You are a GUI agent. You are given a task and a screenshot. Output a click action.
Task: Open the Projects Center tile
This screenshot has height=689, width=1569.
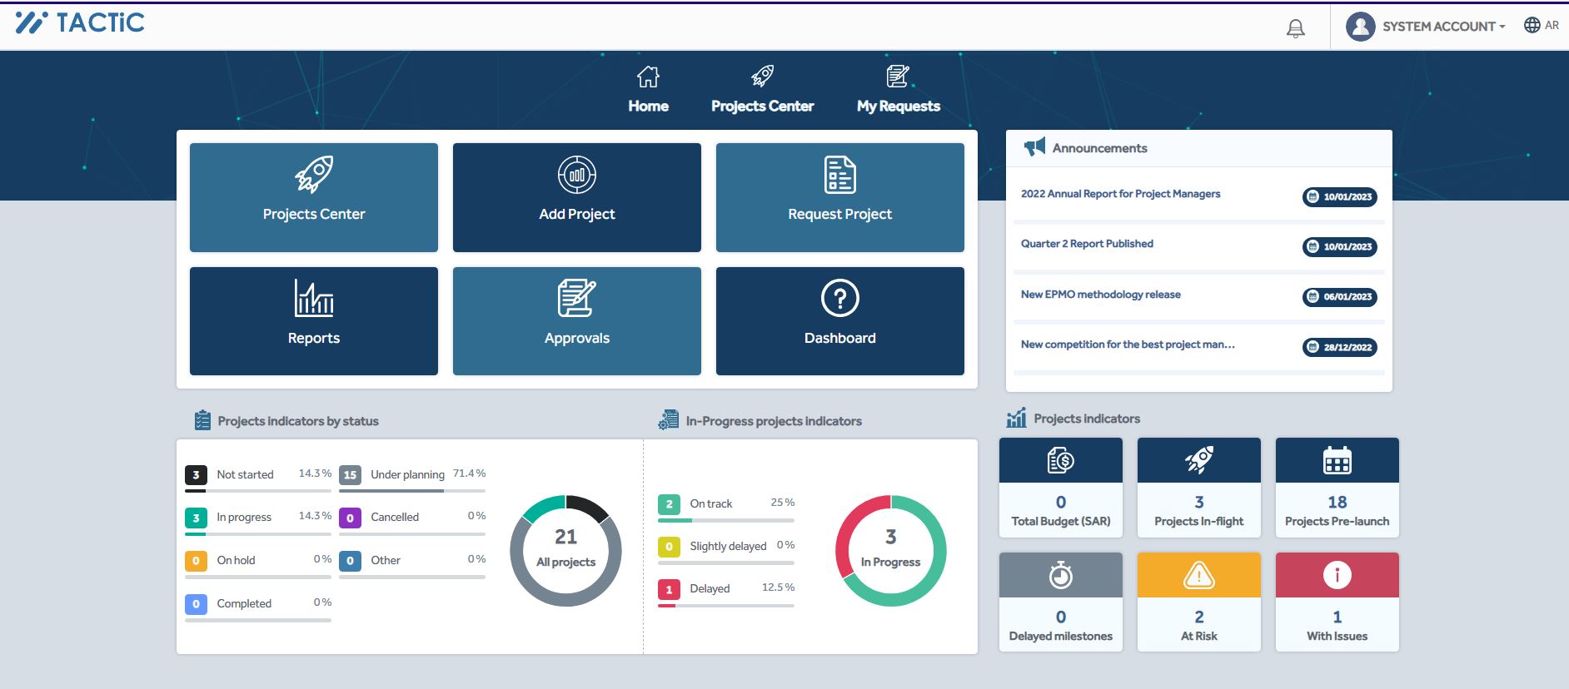coord(314,197)
